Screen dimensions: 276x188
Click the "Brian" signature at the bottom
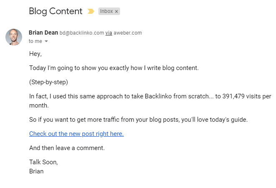tap(36, 171)
